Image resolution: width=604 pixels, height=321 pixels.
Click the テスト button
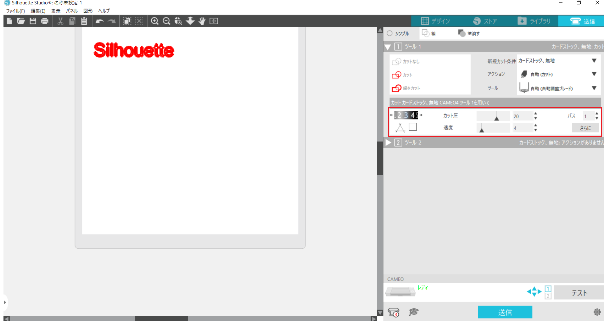[579, 293]
